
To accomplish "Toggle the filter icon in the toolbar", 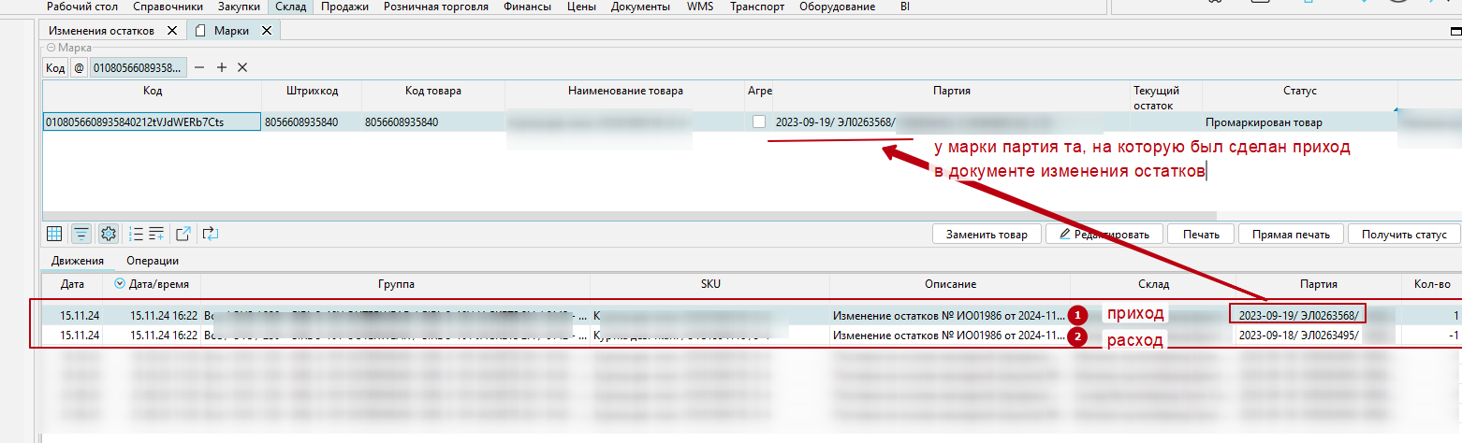I will tap(81, 234).
